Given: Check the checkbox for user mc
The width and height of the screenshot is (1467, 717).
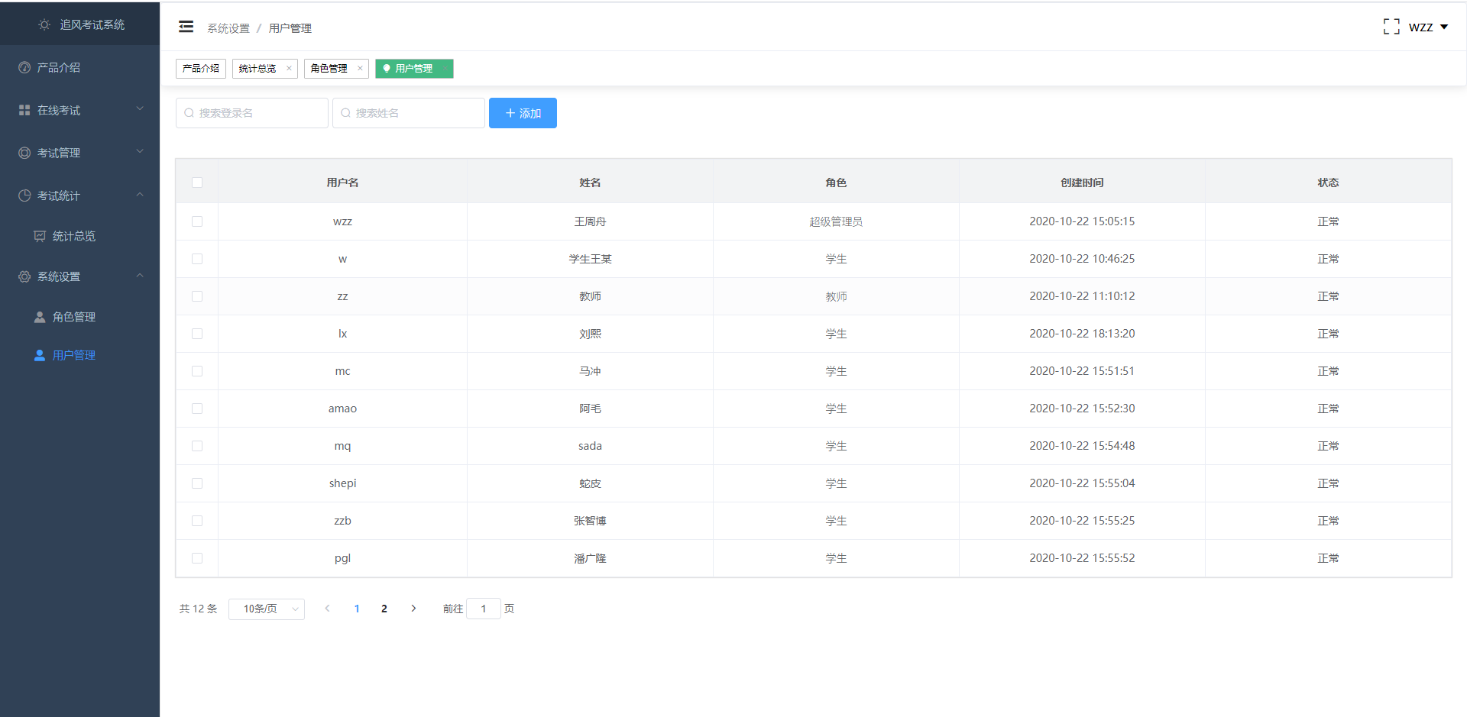Looking at the screenshot, I should pyautogui.click(x=197, y=371).
